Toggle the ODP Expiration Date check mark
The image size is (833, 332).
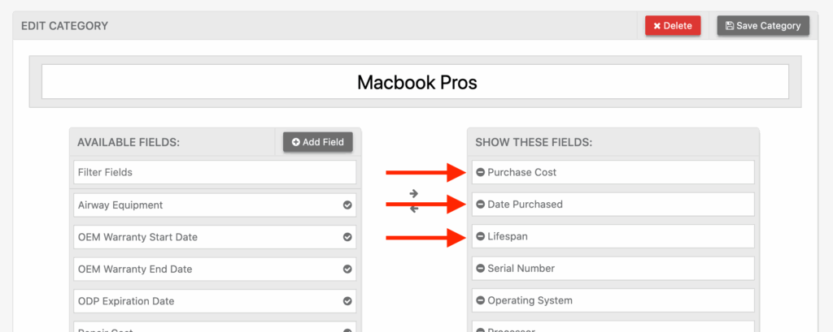point(347,301)
